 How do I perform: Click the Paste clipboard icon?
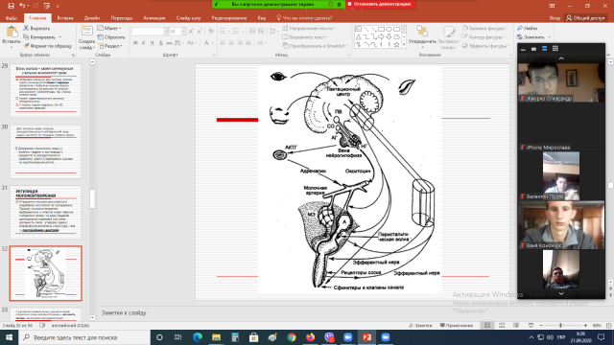(12, 32)
